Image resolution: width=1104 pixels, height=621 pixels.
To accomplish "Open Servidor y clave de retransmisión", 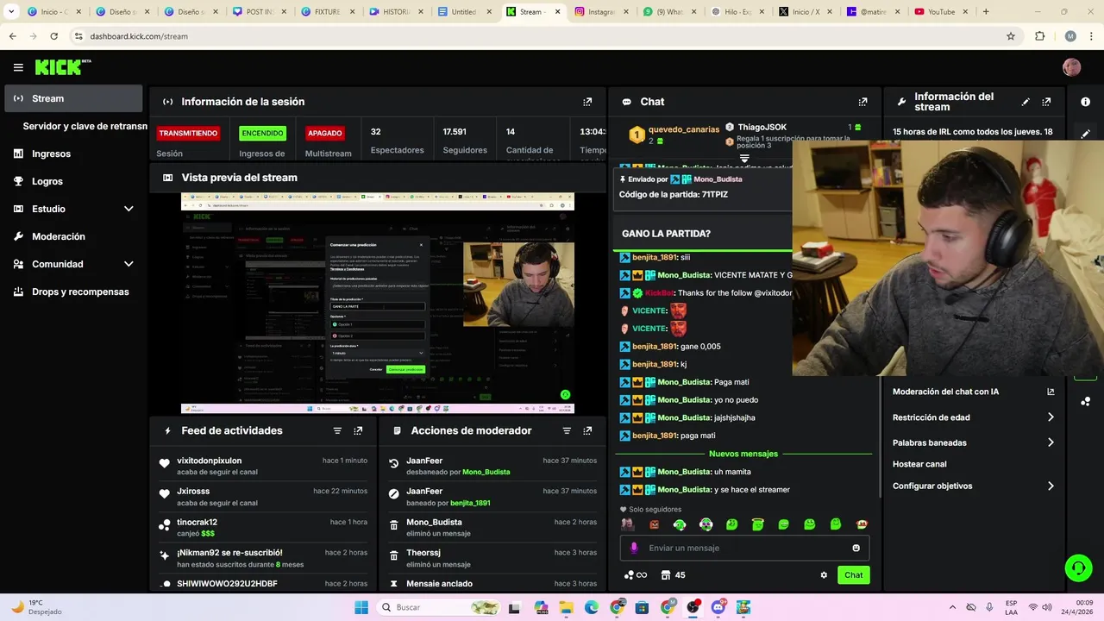I will tap(85, 126).
